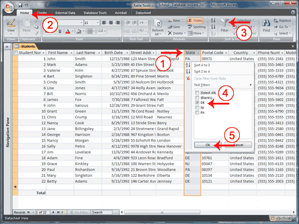The image size is (299, 224).
Task: Click the current record number field
Action: [x=42, y=212]
